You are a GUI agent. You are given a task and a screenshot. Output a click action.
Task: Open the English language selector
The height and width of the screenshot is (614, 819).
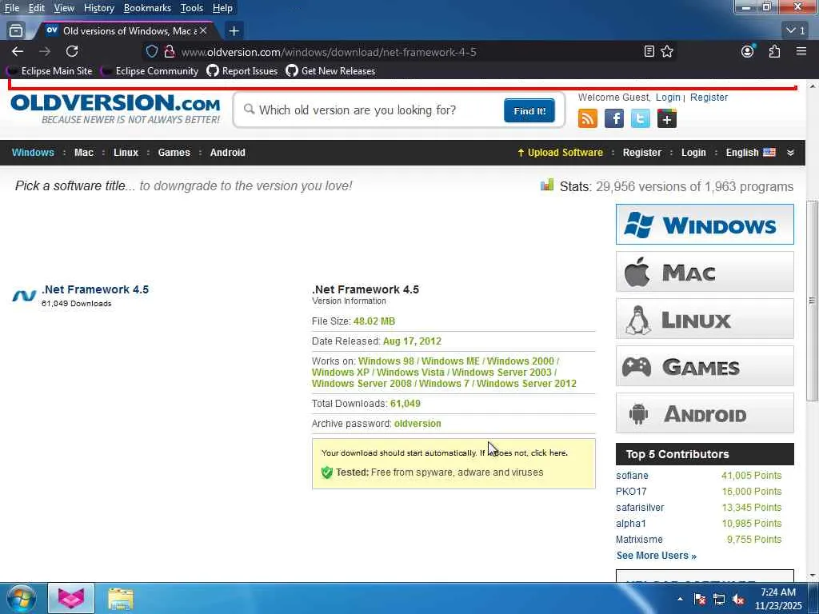pyautogui.click(x=750, y=153)
